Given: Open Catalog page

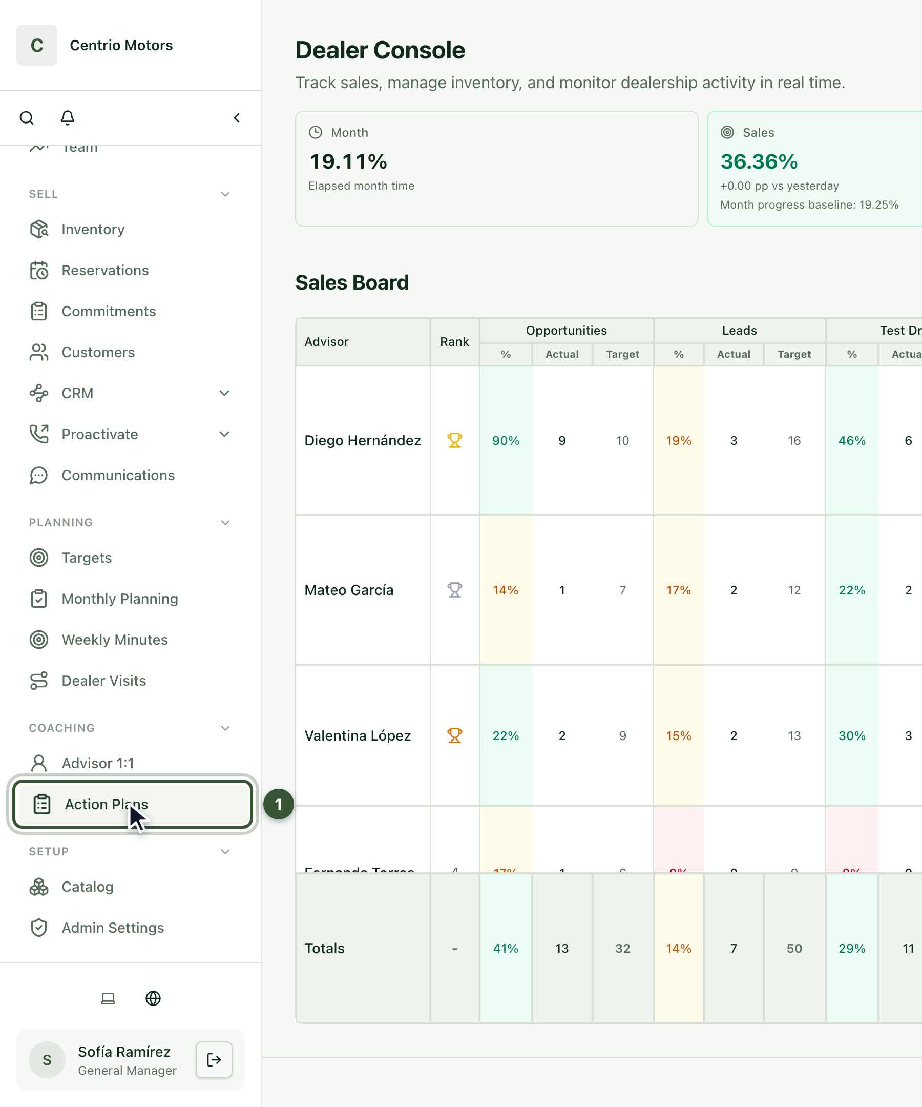Looking at the screenshot, I should coord(88,887).
